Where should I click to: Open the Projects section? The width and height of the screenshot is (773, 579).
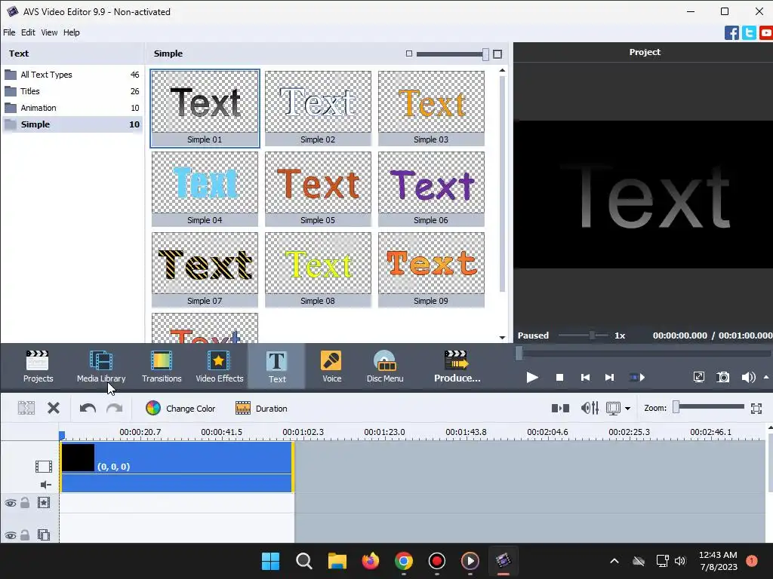click(x=38, y=366)
